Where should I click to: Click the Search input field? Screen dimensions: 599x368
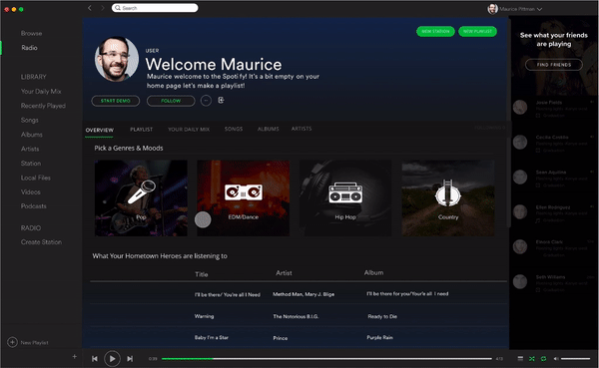click(155, 8)
